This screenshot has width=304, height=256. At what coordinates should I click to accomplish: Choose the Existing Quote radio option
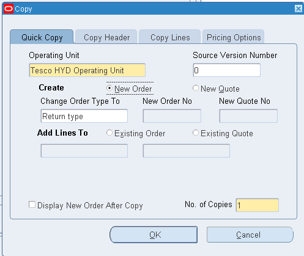click(196, 133)
